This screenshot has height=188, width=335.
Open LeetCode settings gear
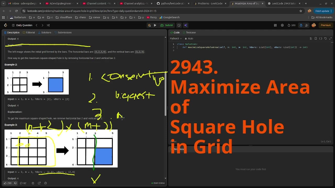tap(282, 25)
